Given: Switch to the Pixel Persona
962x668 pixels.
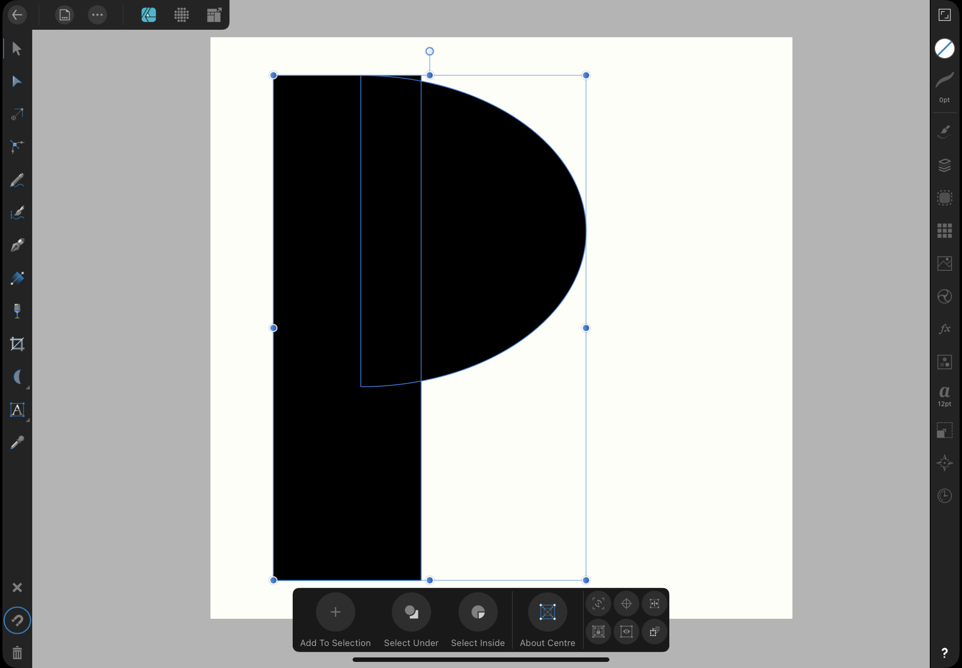Looking at the screenshot, I should tap(181, 15).
